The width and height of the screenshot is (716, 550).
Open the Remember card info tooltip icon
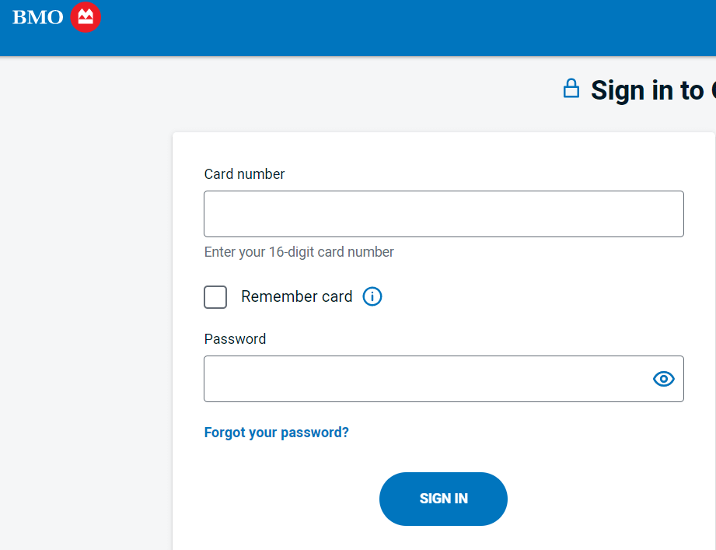[x=372, y=296]
